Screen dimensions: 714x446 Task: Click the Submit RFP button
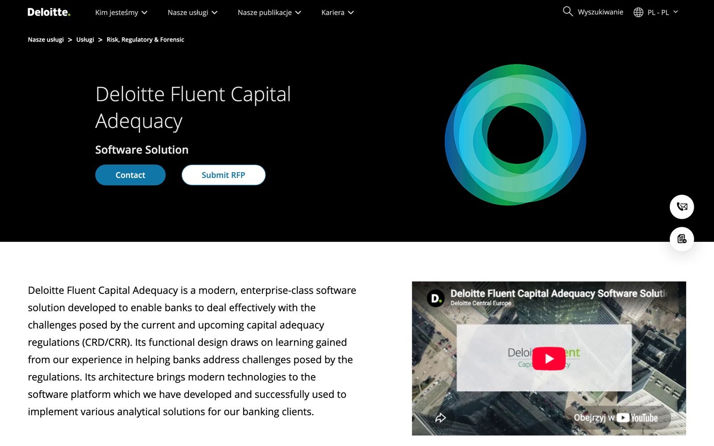pos(223,175)
